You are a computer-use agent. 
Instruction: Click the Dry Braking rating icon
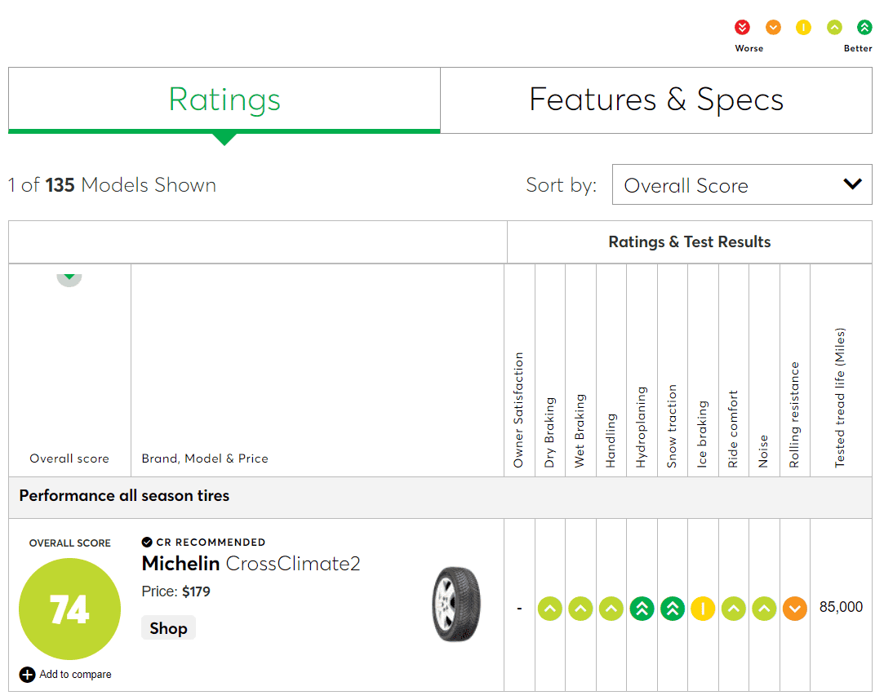click(x=550, y=609)
